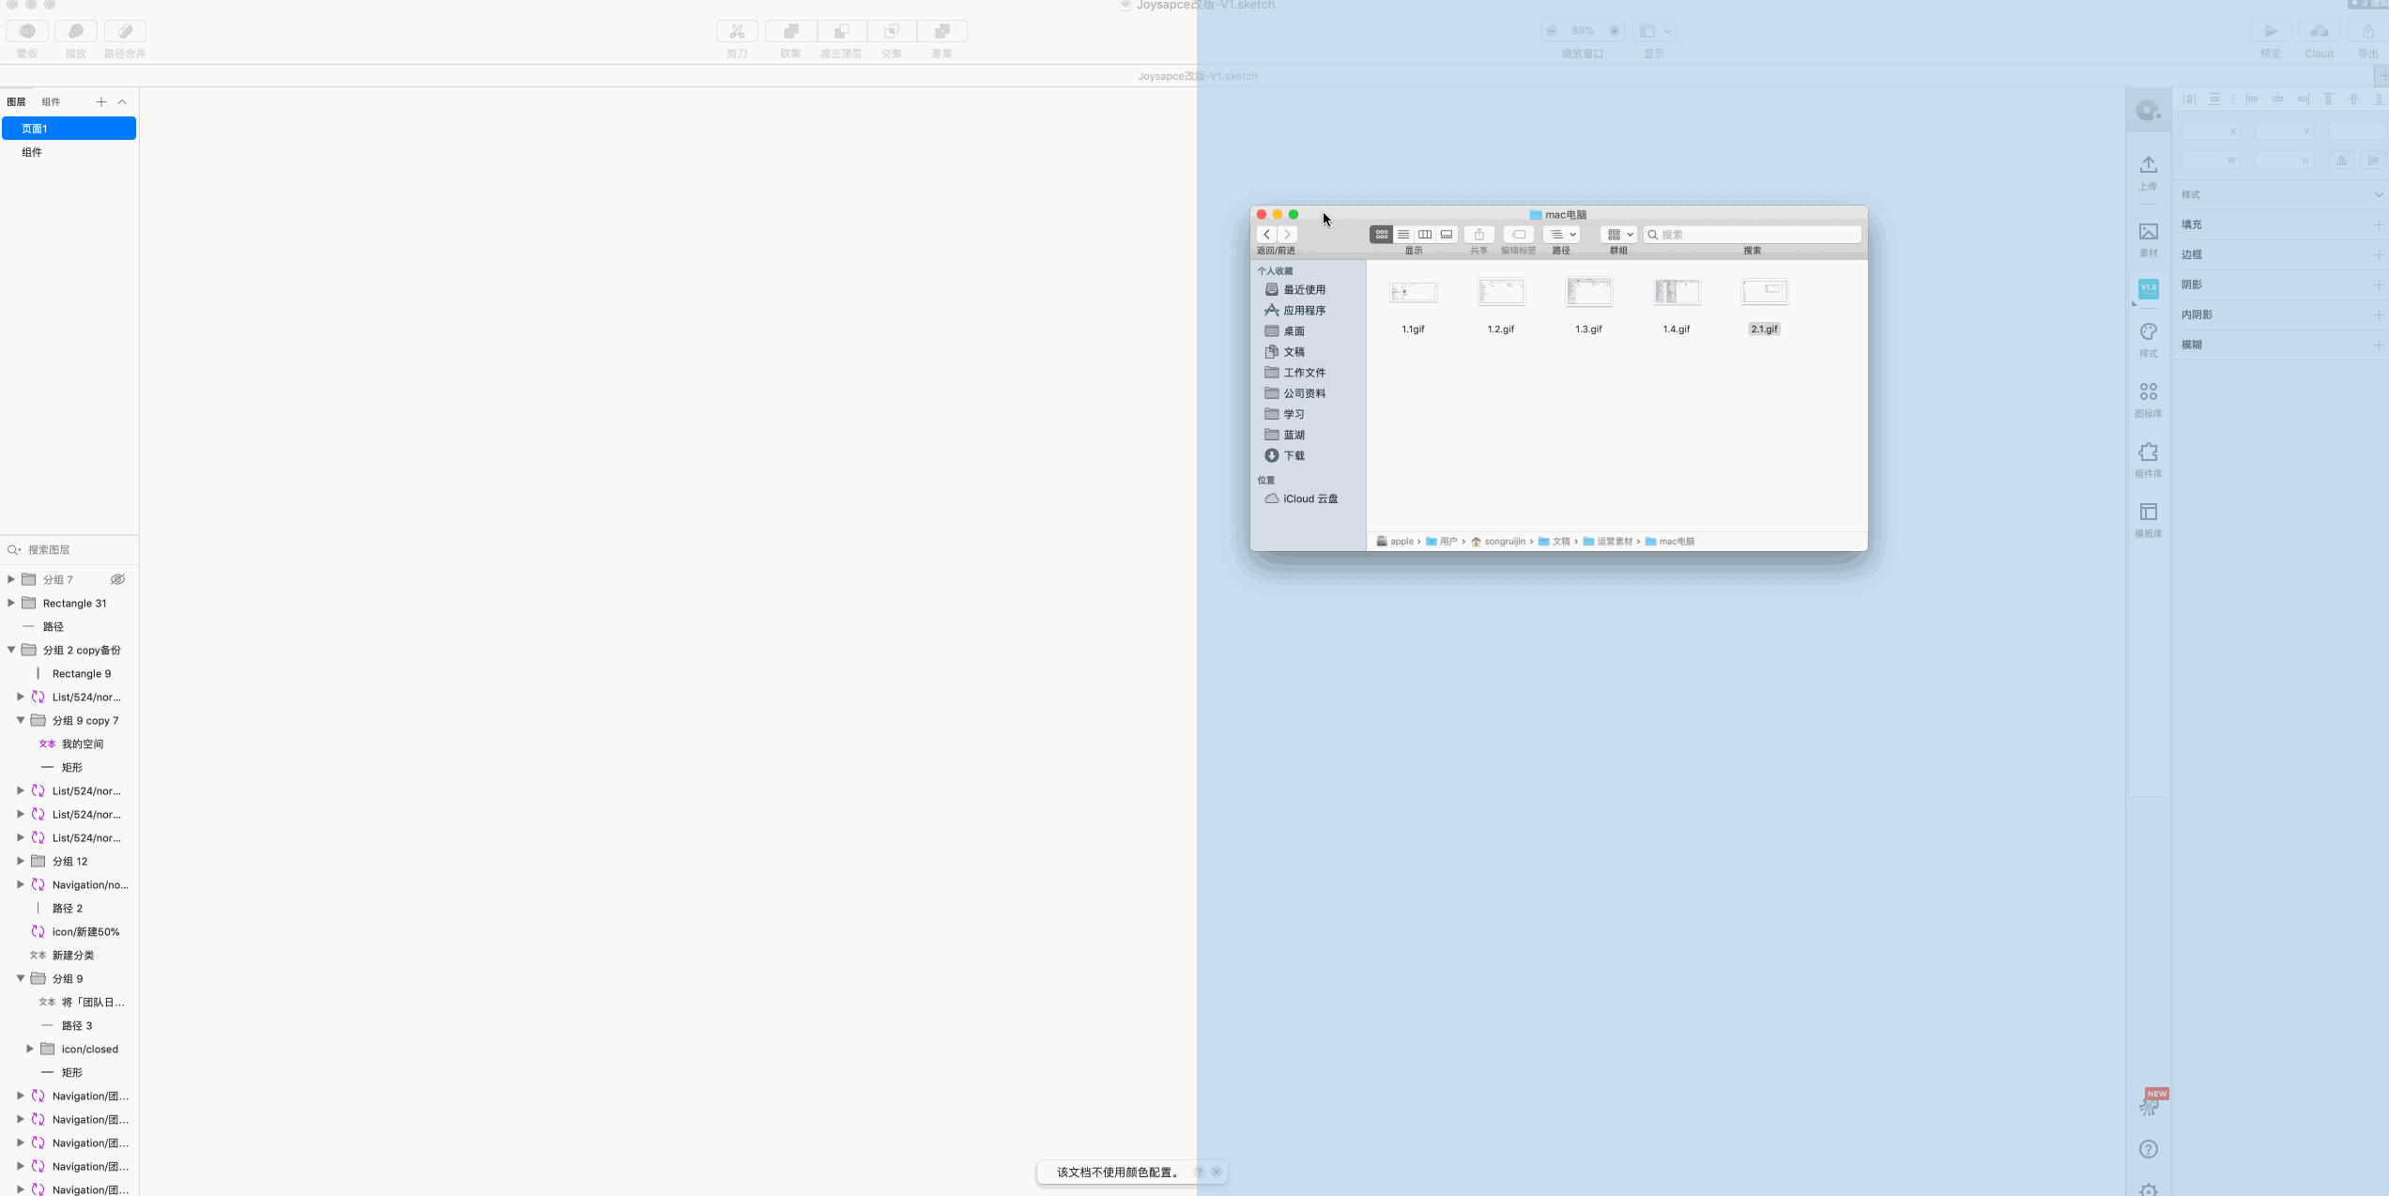Select the 1.3.gif file thumbnail
The height and width of the screenshot is (1196, 2389).
click(1588, 293)
